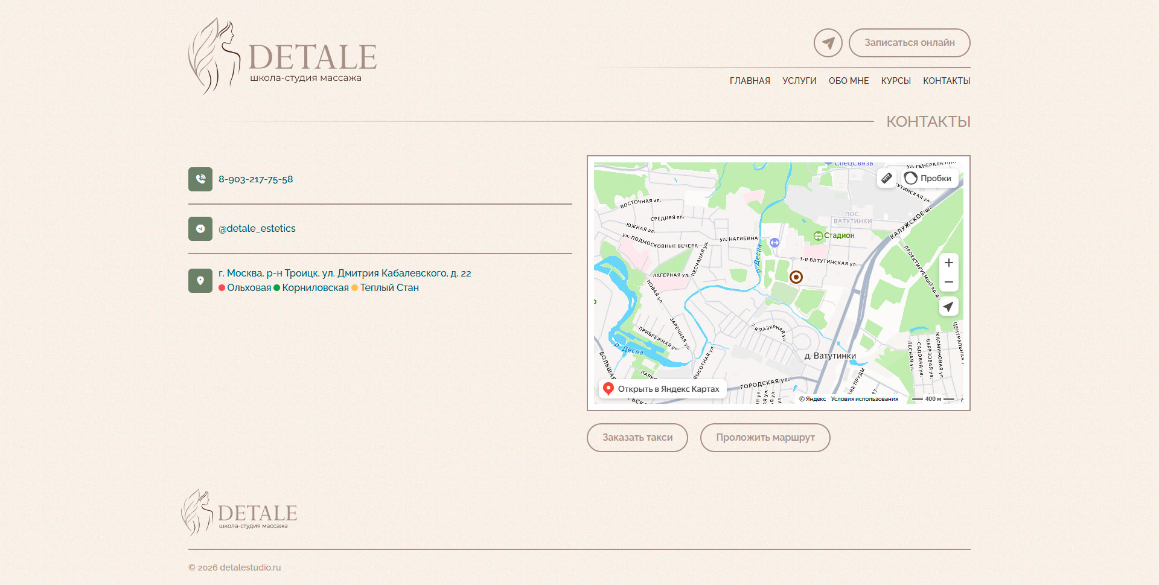Click the paper plane icon in the header
Image resolution: width=1159 pixels, height=585 pixels.
coord(828,43)
